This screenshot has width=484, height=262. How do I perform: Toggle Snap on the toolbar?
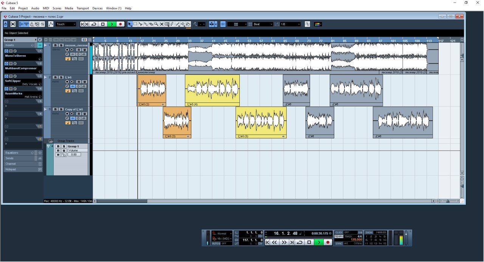click(223, 24)
